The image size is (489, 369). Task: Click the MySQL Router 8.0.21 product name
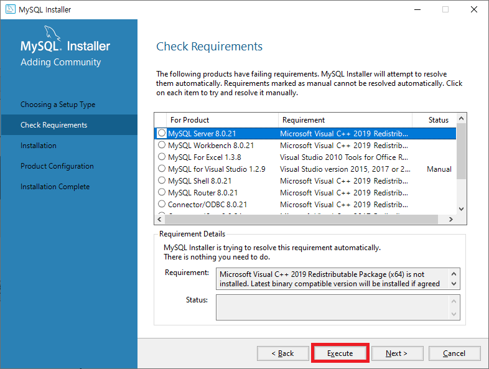click(x=203, y=193)
